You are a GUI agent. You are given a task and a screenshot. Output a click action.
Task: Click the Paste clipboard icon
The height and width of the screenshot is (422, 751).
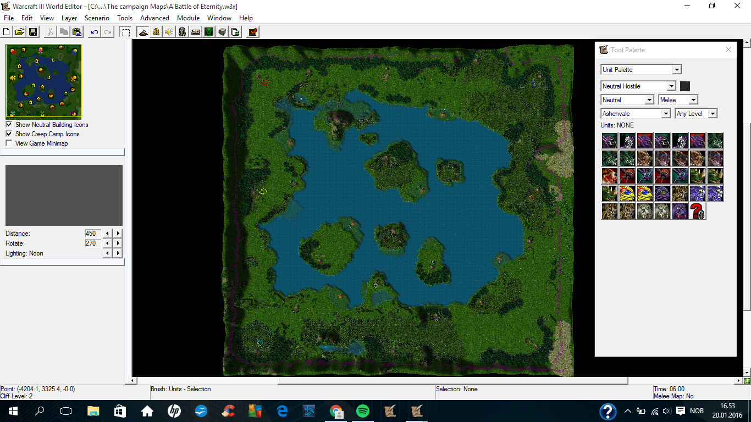click(76, 32)
